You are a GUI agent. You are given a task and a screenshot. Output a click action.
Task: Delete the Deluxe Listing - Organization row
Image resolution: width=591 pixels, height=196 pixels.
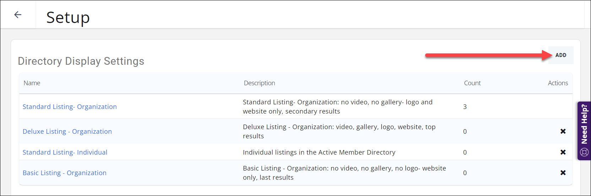click(x=563, y=131)
